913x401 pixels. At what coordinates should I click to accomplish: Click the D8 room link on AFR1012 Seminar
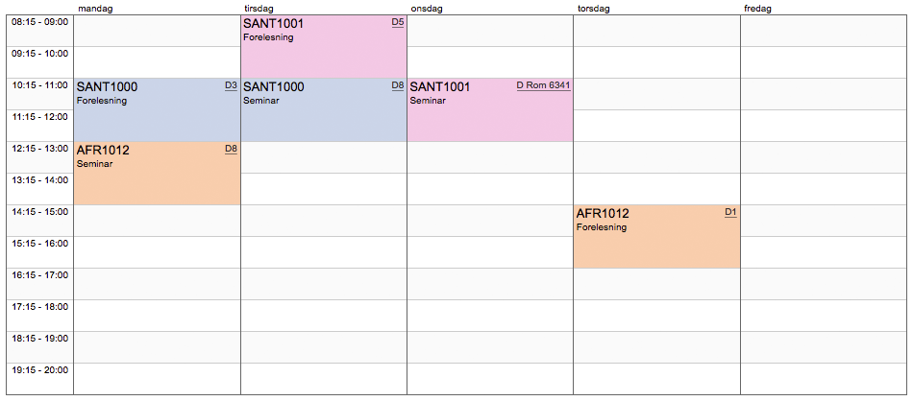pos(231,149)
